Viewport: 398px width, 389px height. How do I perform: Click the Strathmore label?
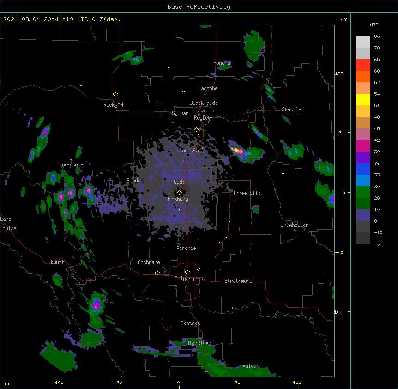coord(238,281)
